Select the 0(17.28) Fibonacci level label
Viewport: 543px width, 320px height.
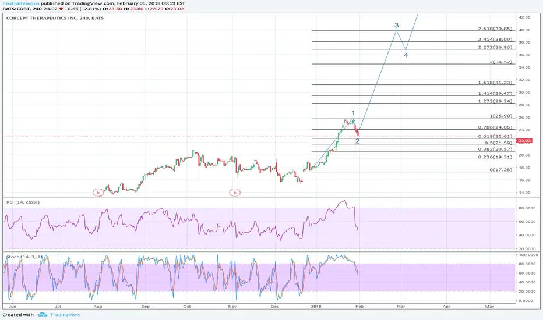[500, 170]
